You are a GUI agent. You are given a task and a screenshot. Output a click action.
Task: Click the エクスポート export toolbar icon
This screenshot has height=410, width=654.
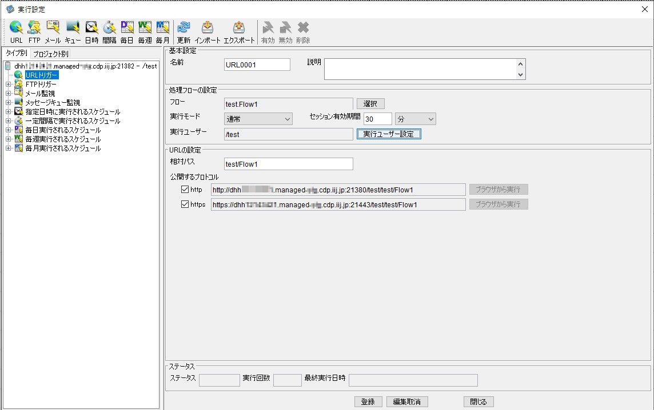coord(239,27)
